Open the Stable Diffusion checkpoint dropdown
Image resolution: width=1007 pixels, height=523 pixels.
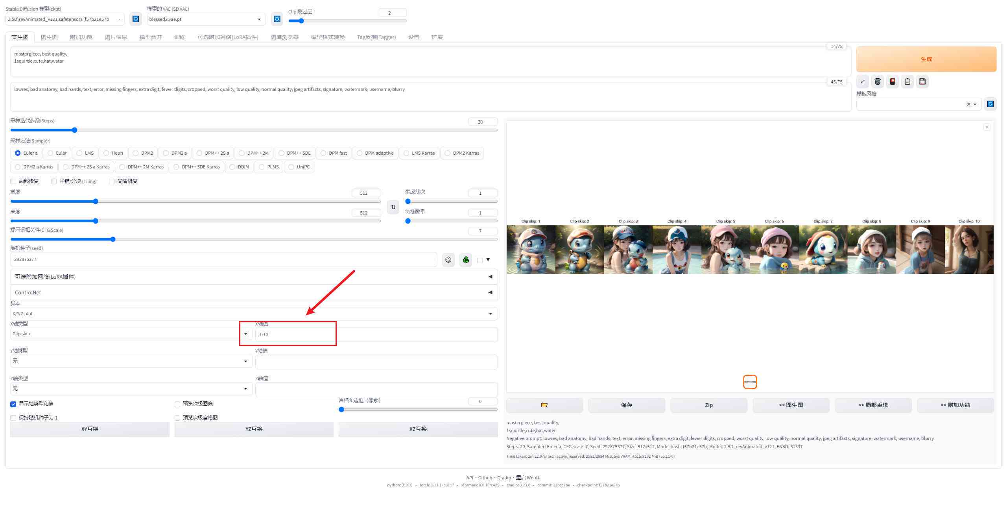coord(65,19)
